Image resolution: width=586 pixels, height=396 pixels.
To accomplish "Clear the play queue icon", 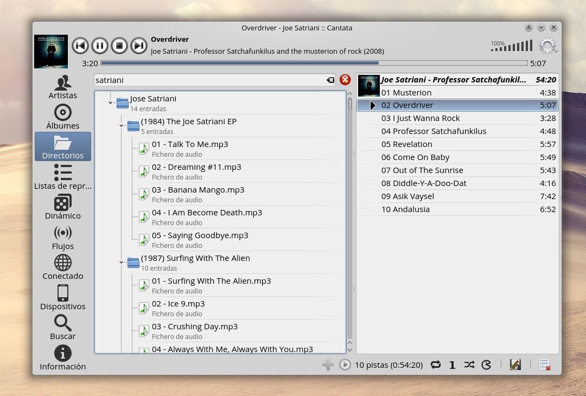I will point(544,365).
